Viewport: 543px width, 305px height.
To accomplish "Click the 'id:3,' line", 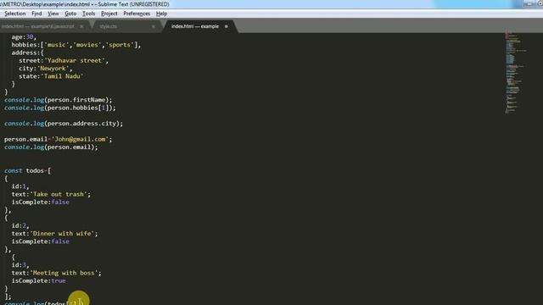I will click(x=20, y=265).
